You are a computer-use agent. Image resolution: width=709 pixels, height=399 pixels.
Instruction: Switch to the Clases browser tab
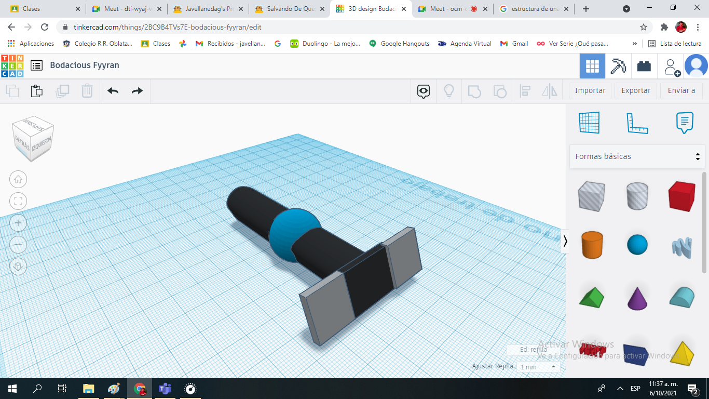[44, 9]
